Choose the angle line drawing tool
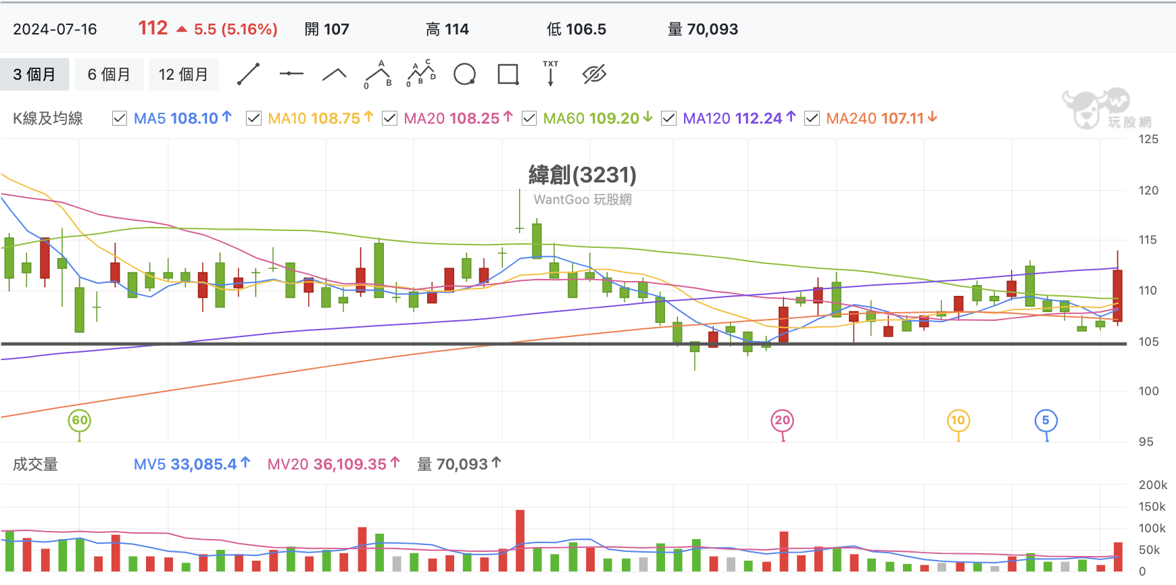Viewport: 1176px width, 585px height. click(x=335, y=74)
